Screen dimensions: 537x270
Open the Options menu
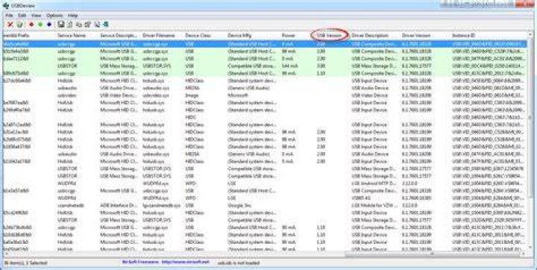(54, 16)
